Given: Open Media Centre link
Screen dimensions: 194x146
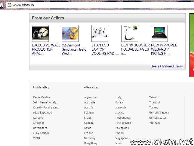Looking at the screenshot, I should (42, 97).
